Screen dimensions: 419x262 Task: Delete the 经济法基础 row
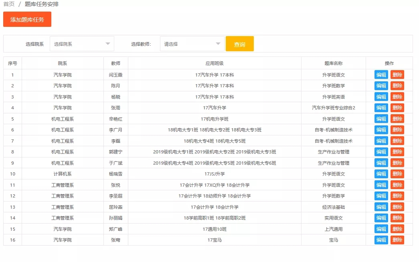tap(397, 207)
